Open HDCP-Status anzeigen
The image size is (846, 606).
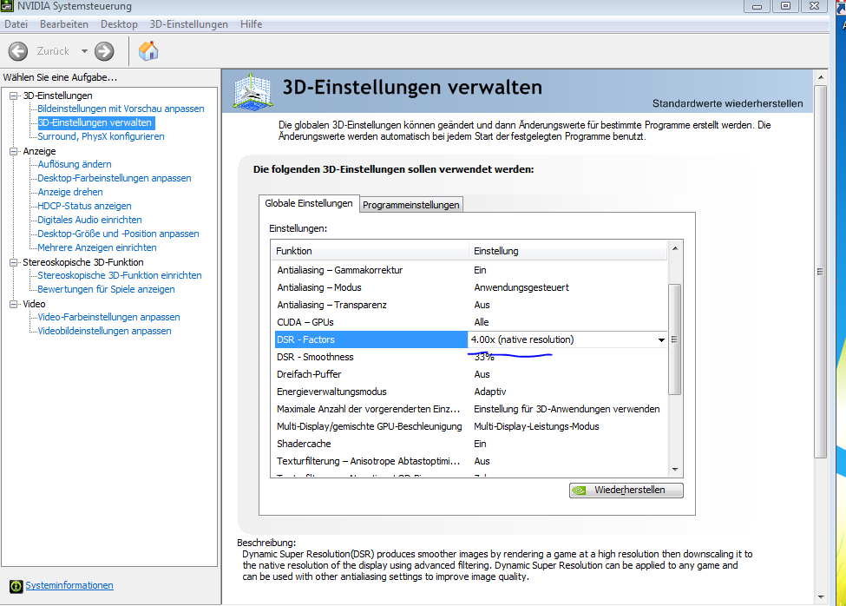click(x=84, y=206)
